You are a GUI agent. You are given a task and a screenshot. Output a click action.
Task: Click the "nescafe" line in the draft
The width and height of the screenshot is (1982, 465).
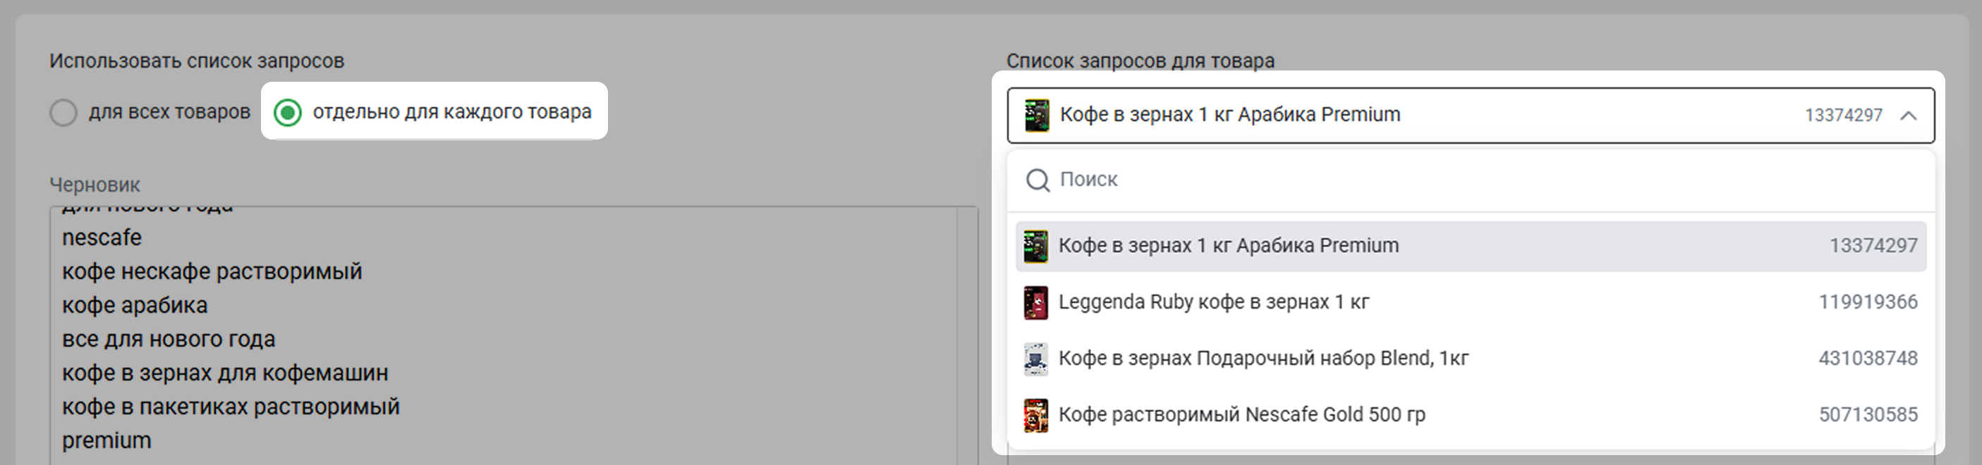102,238
